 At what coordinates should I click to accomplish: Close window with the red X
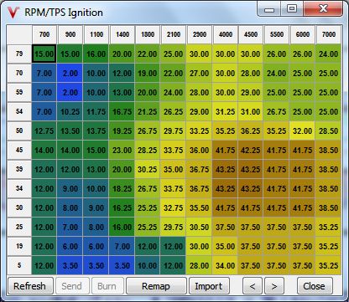coord(323,8)
